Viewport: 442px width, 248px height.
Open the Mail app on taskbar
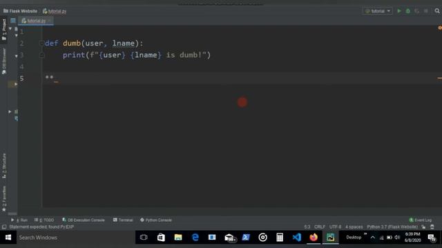(x=229, y=238)
